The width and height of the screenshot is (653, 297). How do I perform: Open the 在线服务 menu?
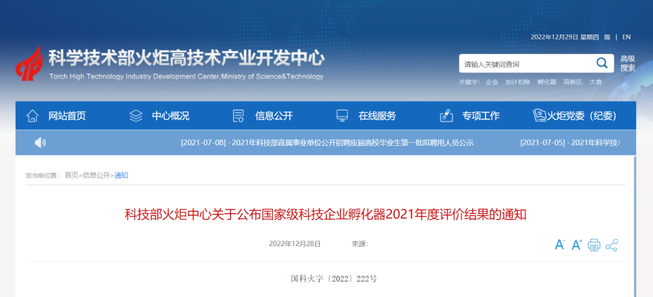pos(377,116)
